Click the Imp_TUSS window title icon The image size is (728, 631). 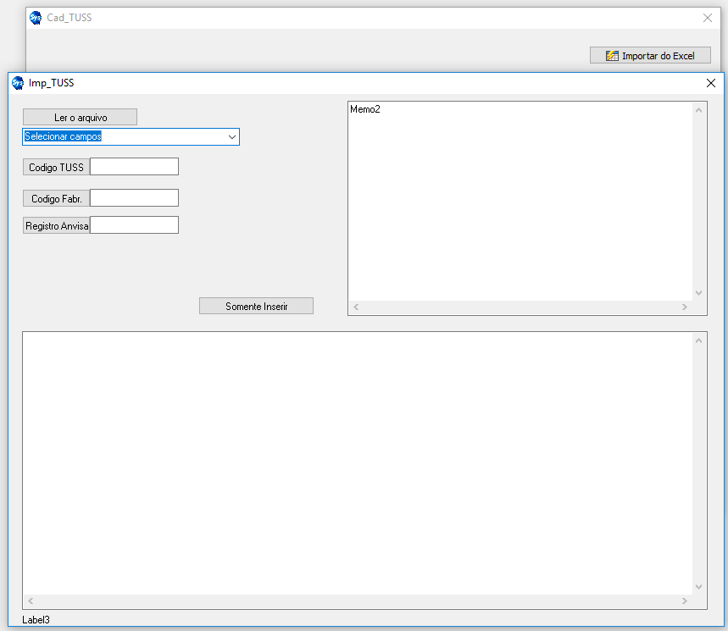pos(18,83)
